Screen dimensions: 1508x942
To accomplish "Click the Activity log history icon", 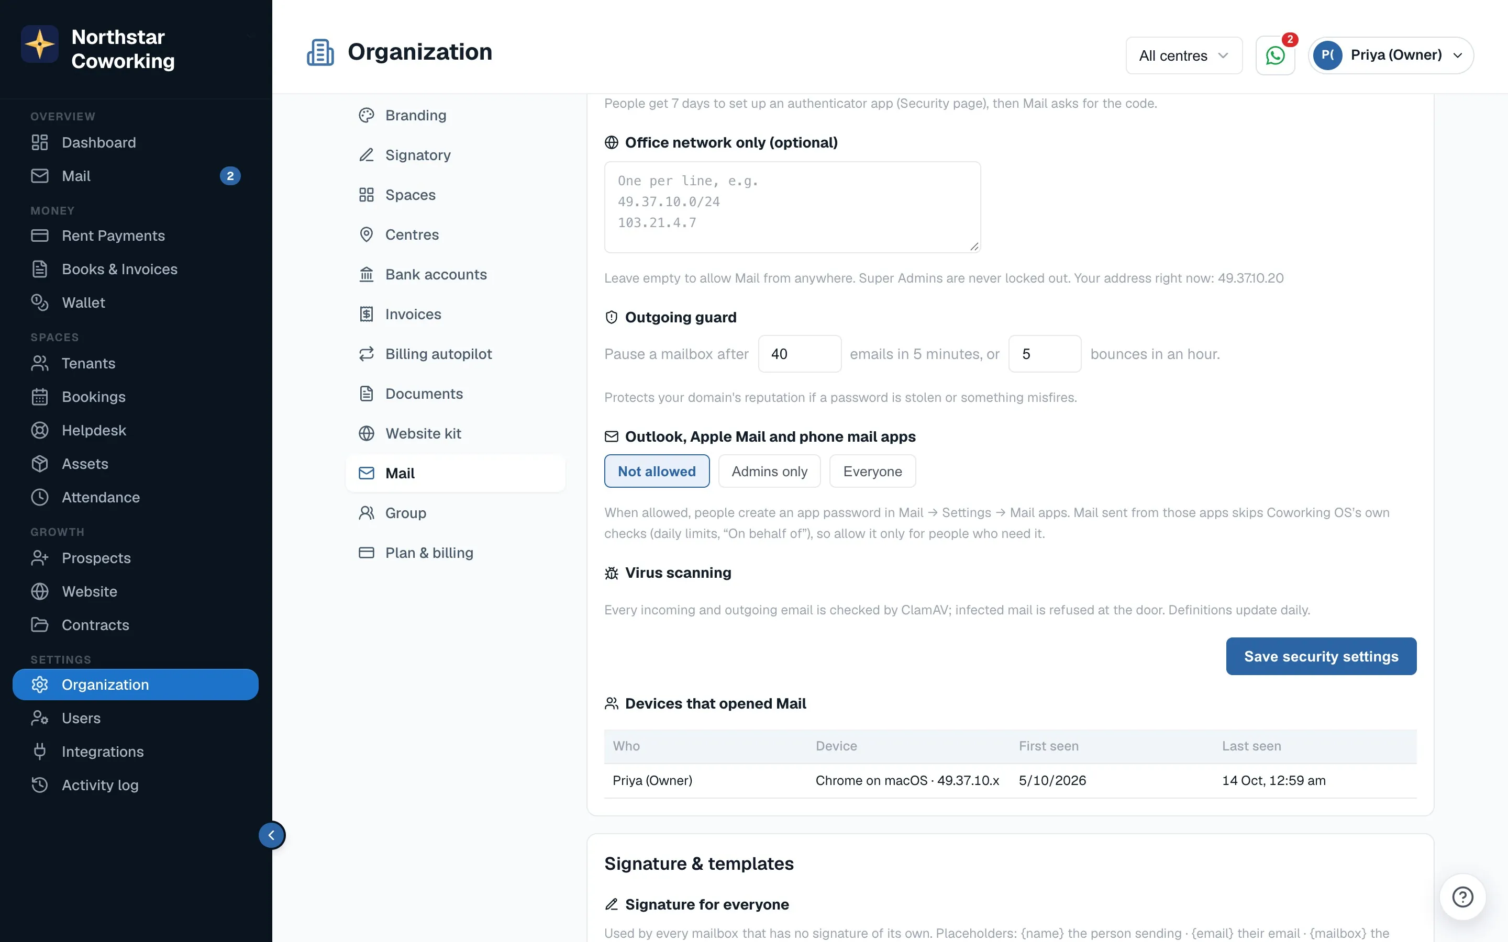I will 40,786.
